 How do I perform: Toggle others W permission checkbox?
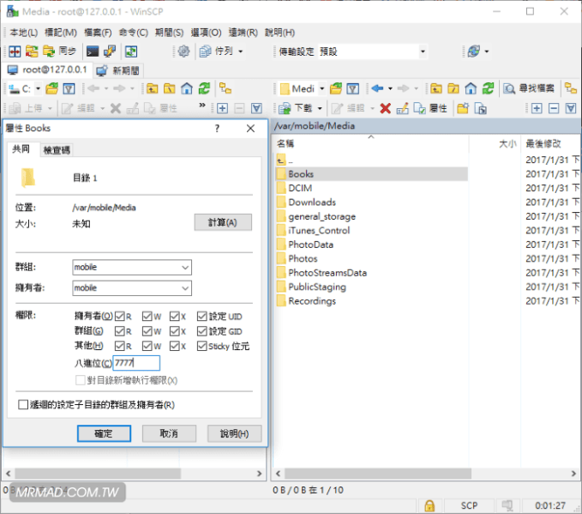147,346
